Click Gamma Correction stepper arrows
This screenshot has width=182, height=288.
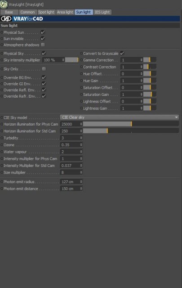coord(141,60)
